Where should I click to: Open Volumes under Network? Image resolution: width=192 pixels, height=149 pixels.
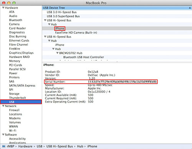point(15,123)
